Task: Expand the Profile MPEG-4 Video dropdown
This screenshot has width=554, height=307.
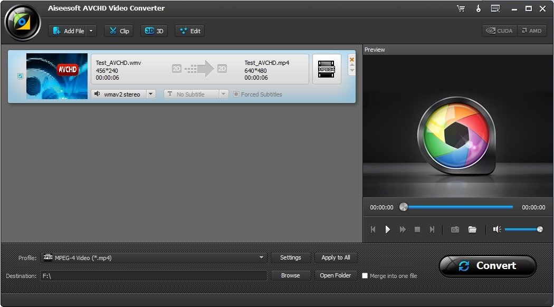Action: click(x=261, y=258)
